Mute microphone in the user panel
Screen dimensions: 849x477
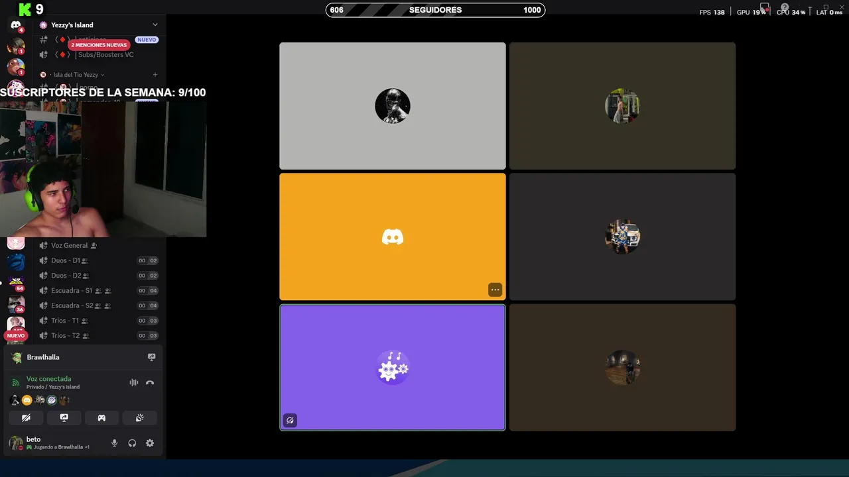pos(114,443)
